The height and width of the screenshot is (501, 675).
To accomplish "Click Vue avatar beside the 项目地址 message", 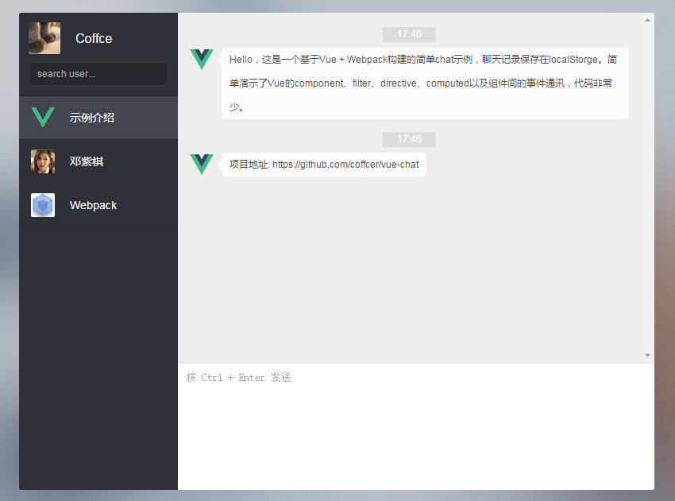I will pyautogui.click(x=202, y=165).
